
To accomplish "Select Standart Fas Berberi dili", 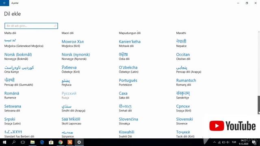I will pyautogui.click(x=19, y=134).
